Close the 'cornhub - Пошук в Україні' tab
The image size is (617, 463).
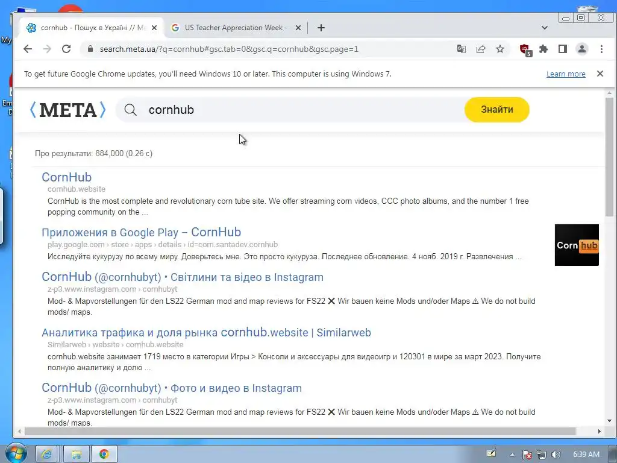154,28
